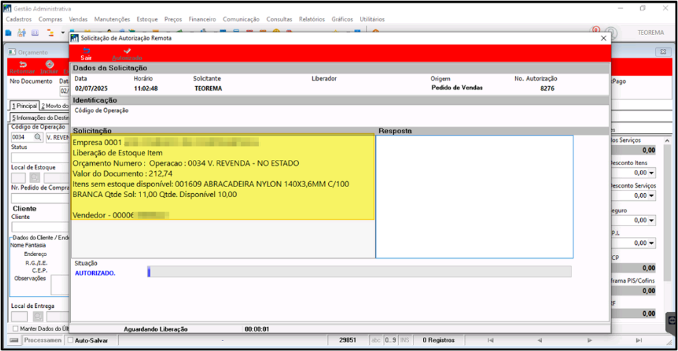Click Gestão Administrativa app icon in title bar
The height and width of the screenshot is (351, 678).
8,9
